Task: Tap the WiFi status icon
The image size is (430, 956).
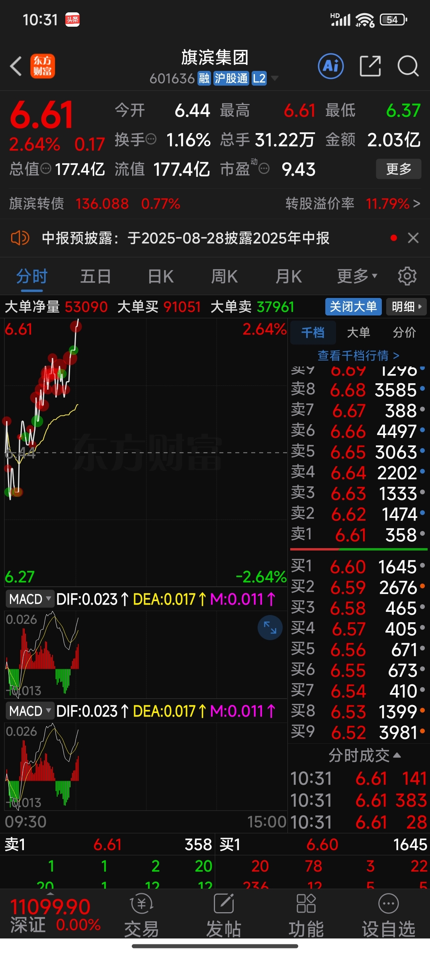Action: [364, 20]
